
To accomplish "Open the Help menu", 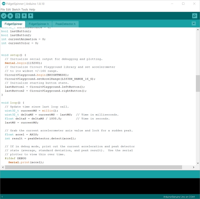I will (x=32, y=10).
